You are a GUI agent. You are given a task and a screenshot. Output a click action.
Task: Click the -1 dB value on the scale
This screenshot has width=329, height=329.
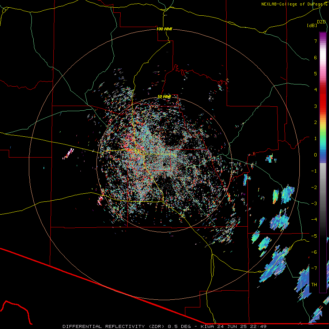(314, 171)
